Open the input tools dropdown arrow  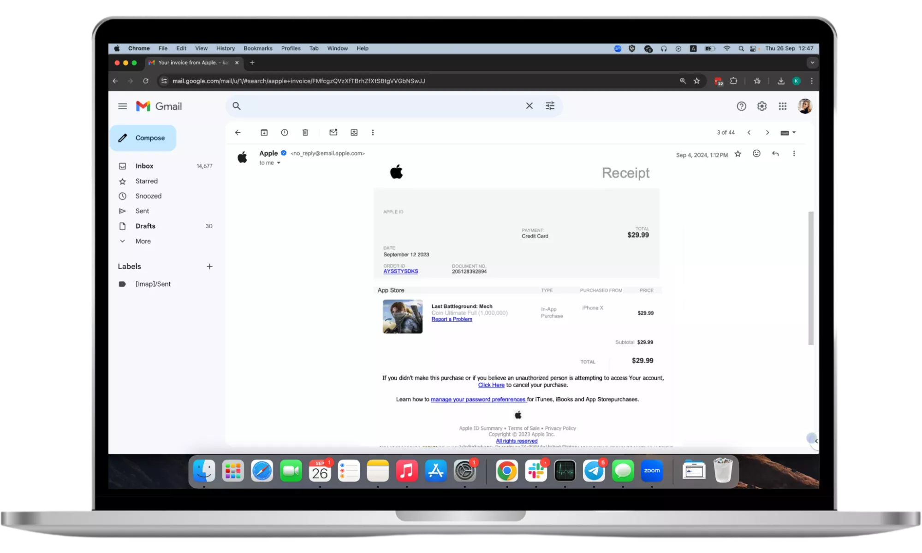click(x=794, y=133)
